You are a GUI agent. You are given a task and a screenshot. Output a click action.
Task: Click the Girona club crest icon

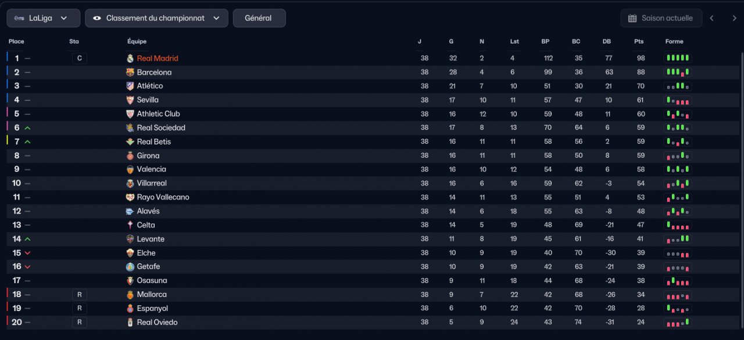130,155
